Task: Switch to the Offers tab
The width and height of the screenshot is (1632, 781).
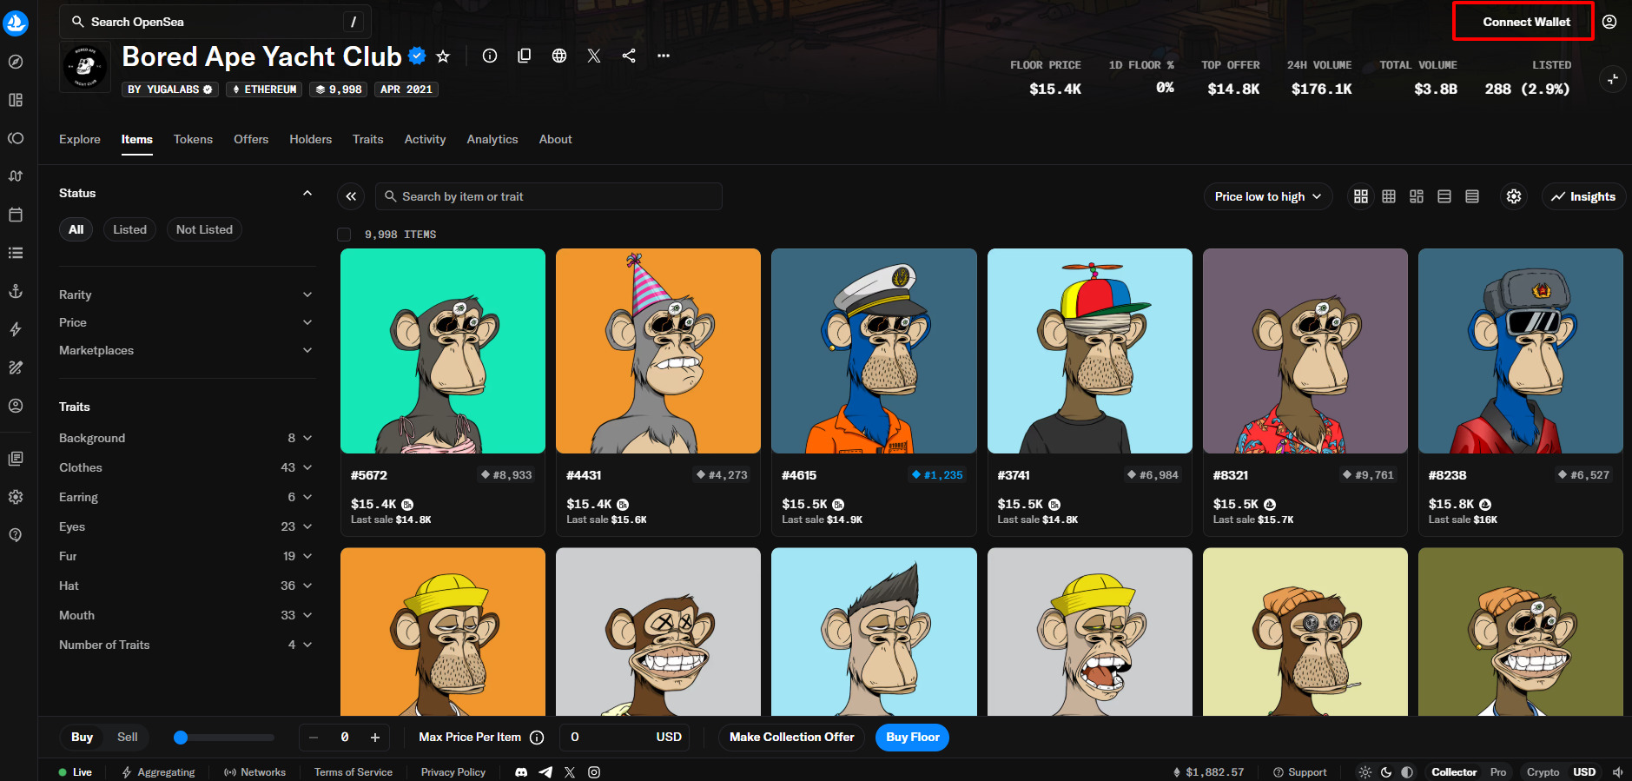Action: (251, 139)
